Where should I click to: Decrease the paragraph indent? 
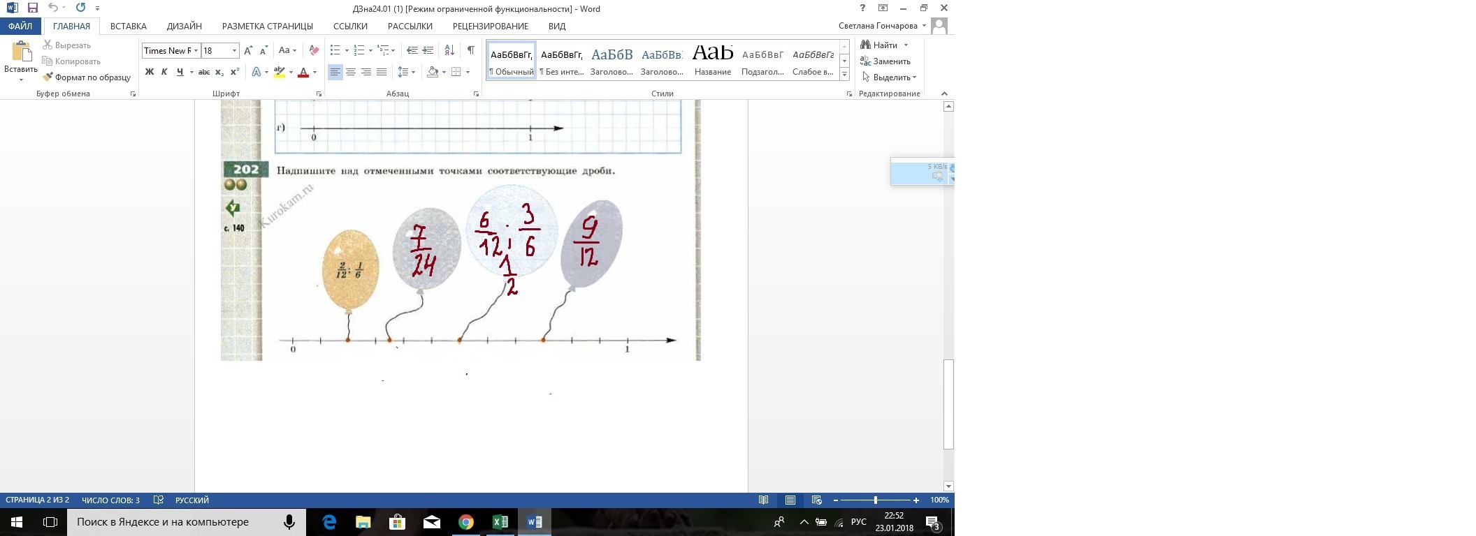click(412, 50)
